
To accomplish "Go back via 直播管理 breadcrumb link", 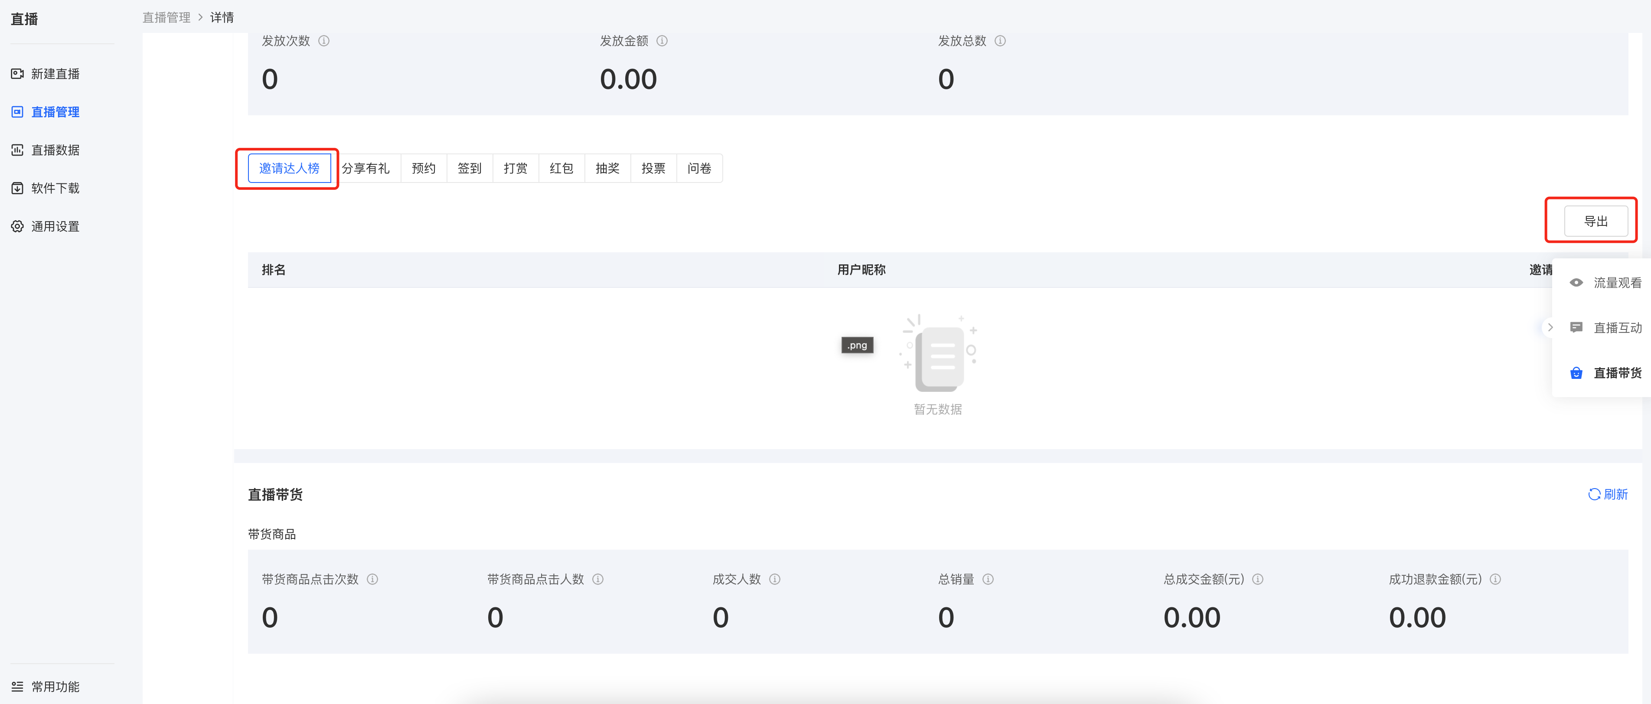I will click(x=166, y=17).
